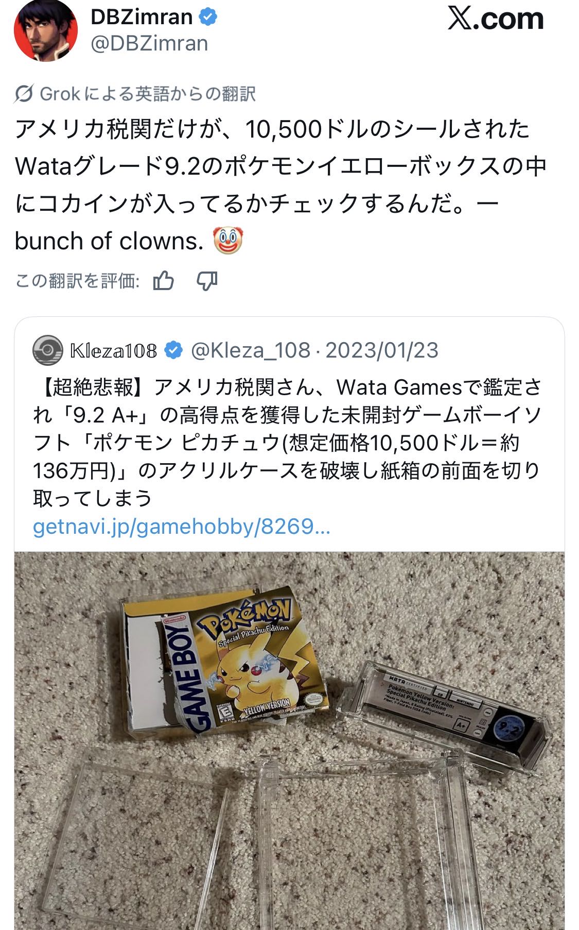This screenshot has height=930, width=579.
Task: Click Kleza108's verified checkmark badge
Action: pyautogui.click(x=173, y=350)
